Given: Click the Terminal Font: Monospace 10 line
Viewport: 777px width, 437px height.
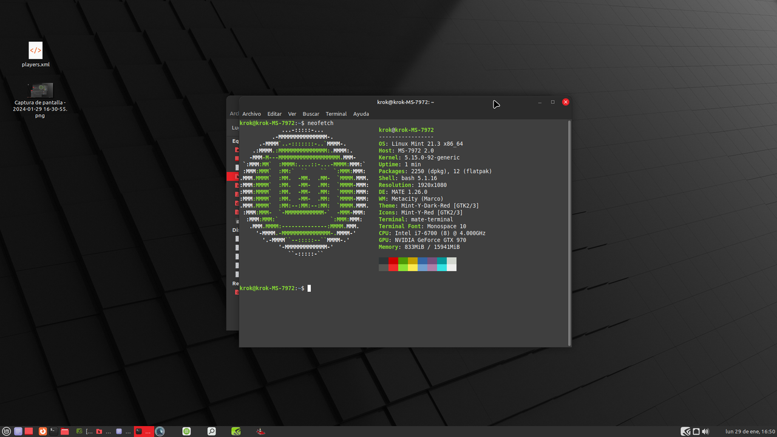Looking at the screenshot, I should 422,226.
